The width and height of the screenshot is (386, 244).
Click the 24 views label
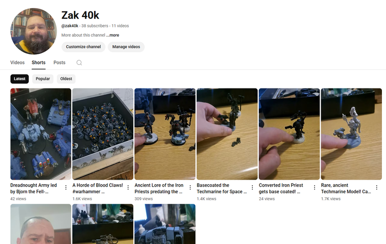coord(267,199)
